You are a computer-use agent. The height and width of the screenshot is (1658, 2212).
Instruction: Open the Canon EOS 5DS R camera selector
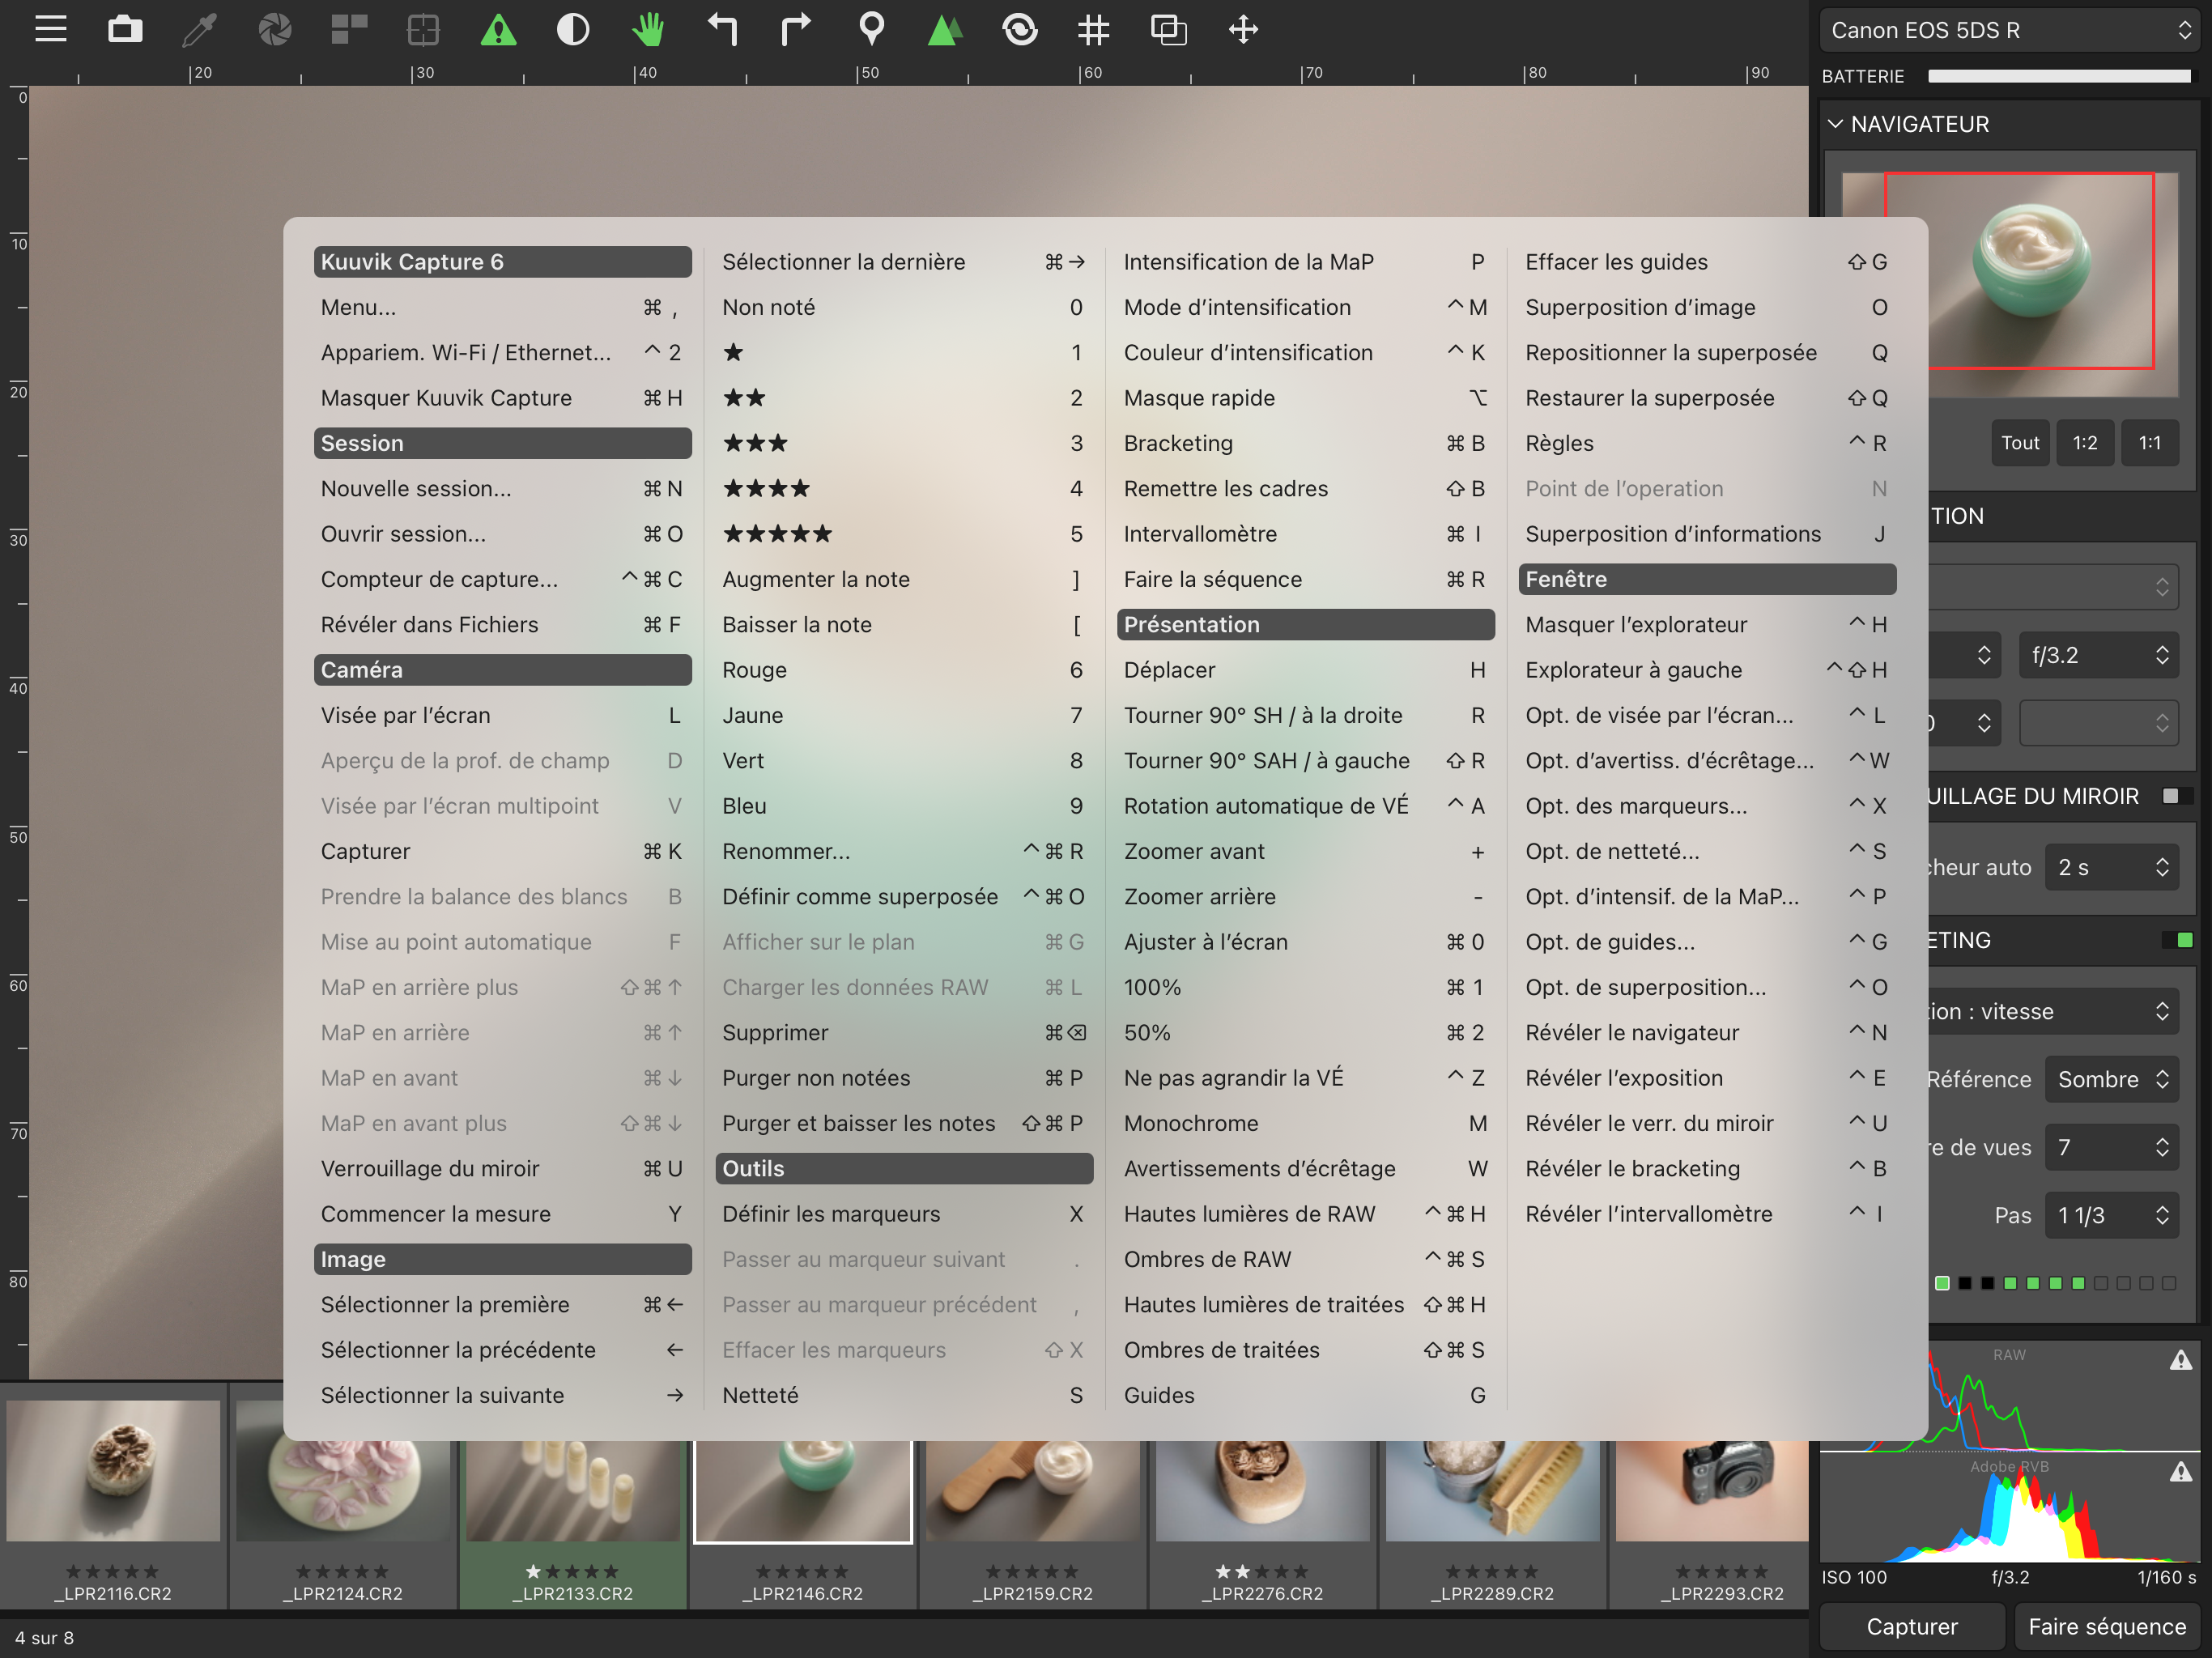(x=2009, y=30)
